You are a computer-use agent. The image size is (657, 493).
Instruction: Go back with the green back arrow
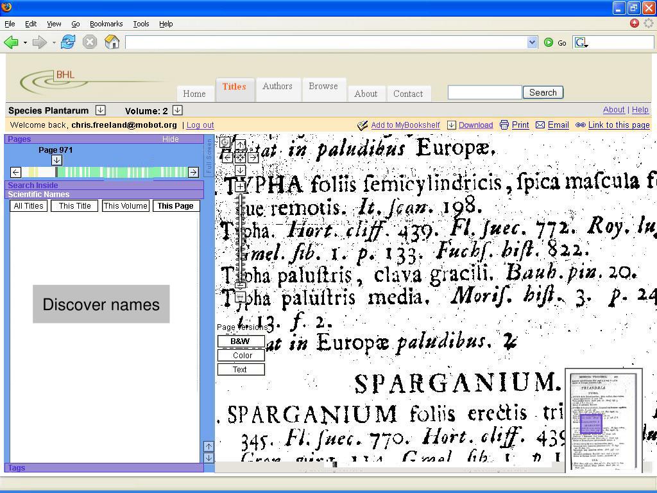11,42
